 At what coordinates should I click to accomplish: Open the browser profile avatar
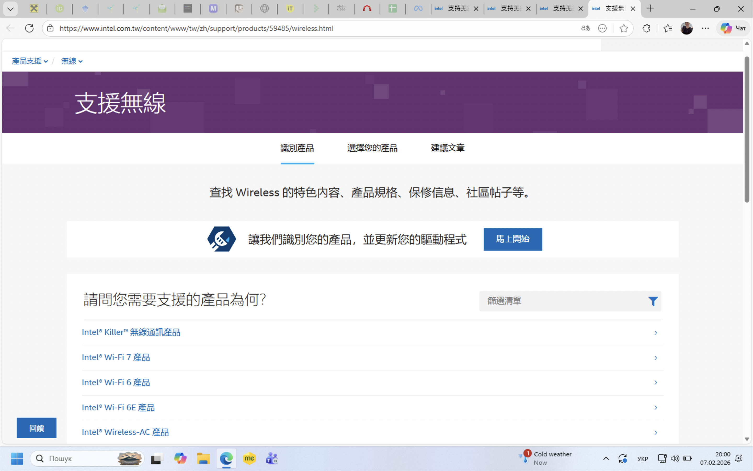point(686,28)
